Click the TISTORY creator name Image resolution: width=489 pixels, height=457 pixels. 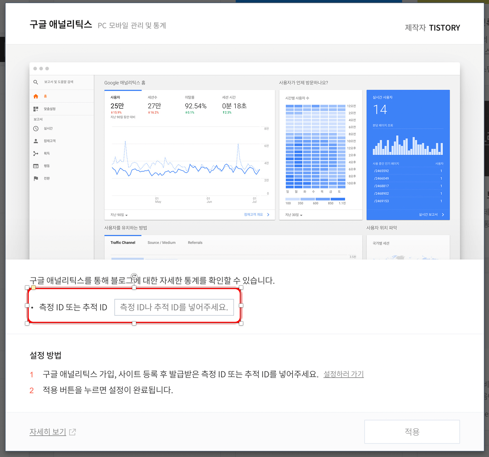pyautogui.click(x=444, y=28)
